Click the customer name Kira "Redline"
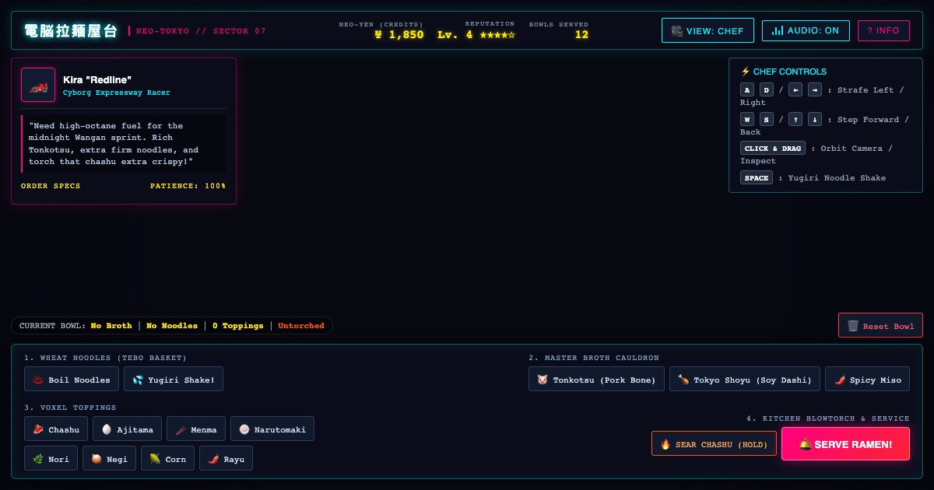This screenshot has height=490, width=934. [97, 79]
